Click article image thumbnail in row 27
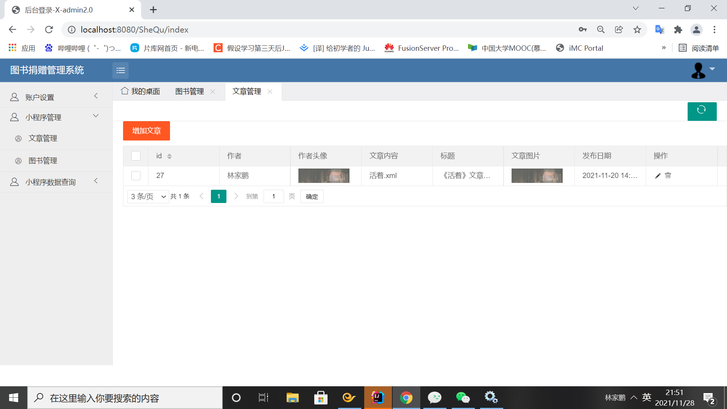 (537, 176)
